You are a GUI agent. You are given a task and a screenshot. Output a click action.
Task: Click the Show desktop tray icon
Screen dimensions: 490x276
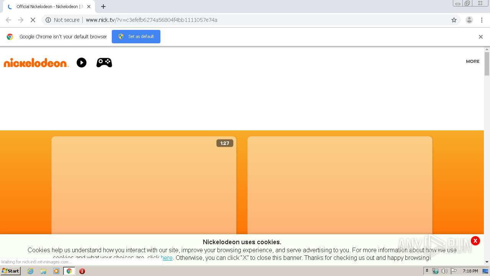coord(485,271)
